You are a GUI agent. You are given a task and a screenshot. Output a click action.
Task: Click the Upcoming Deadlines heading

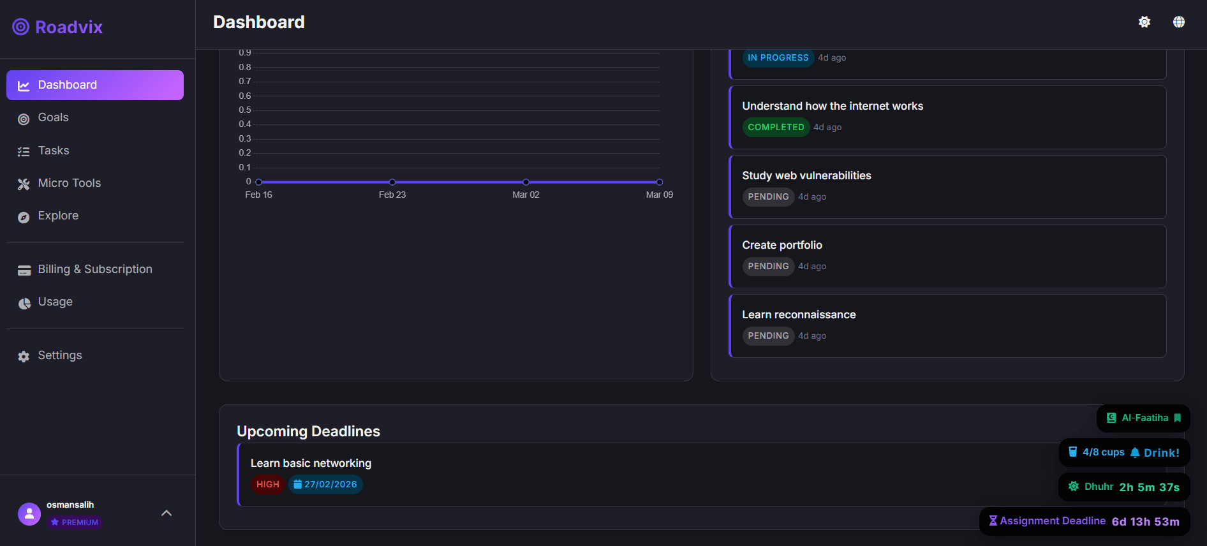pos(308,431)
